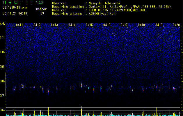Click the 0414 time marker
This screenshot has width=183, height=116.
click(72, 25)
